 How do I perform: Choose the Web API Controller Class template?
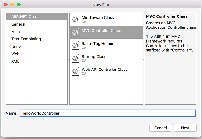[x=106, y=71]
